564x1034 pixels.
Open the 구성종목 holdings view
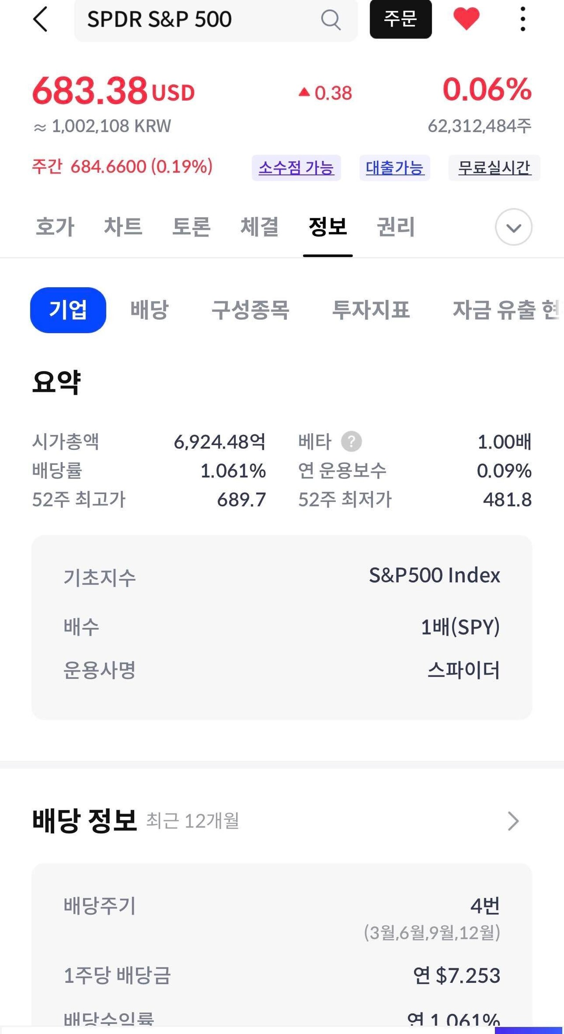252,310
